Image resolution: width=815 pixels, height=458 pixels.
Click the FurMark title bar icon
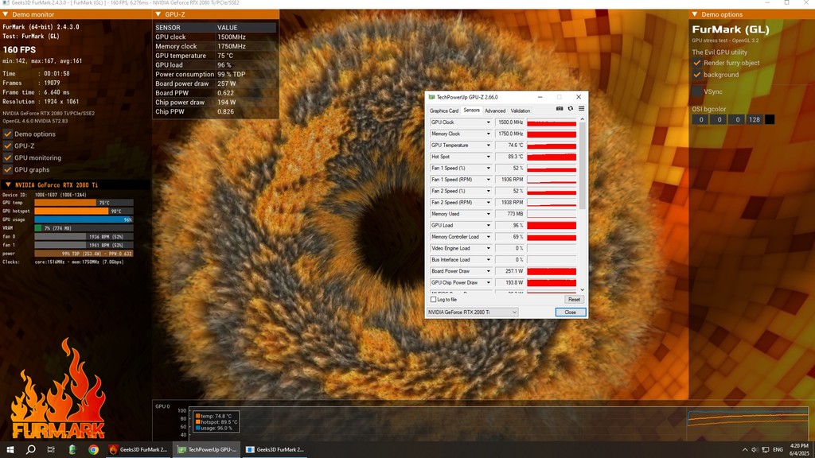click(x=6, y=3)
